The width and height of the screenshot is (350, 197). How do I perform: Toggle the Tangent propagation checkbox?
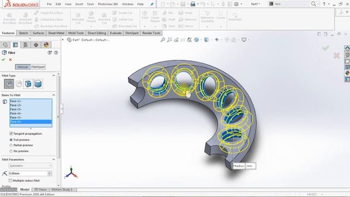(x=11, y=134)
